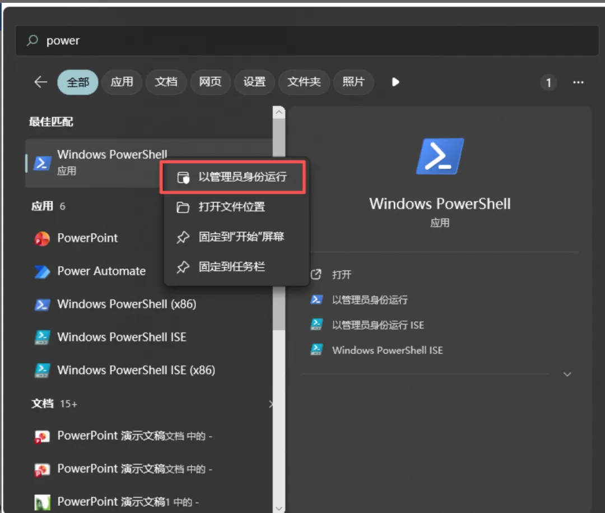Go back using the left arrow
The height and width of the screenshot is (513, 605).
pyautogui.click(x=40, y=82)
